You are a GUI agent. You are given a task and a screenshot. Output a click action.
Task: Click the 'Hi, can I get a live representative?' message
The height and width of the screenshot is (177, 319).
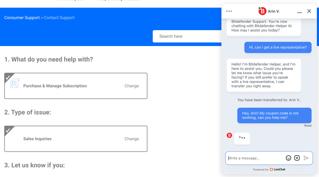(x=278, y=47)
